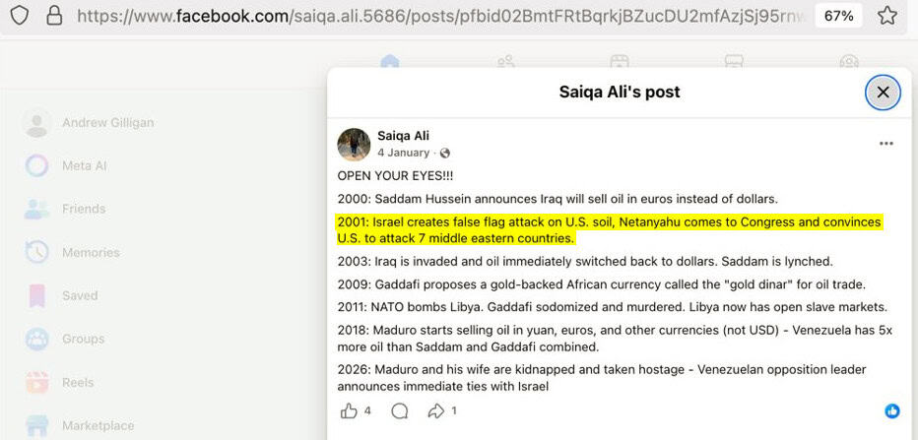Click the public audience globe icon

(444, 154)
